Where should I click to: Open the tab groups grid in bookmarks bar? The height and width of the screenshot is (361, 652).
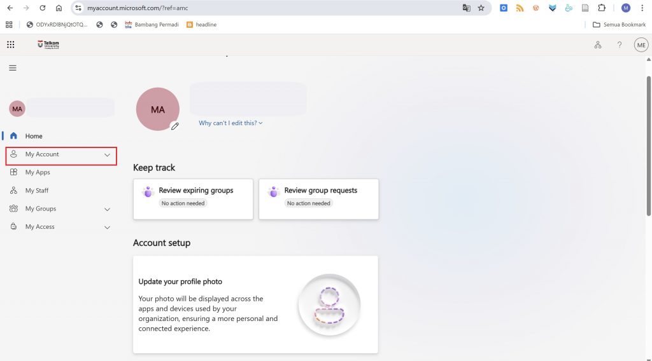tap(9, 25)
